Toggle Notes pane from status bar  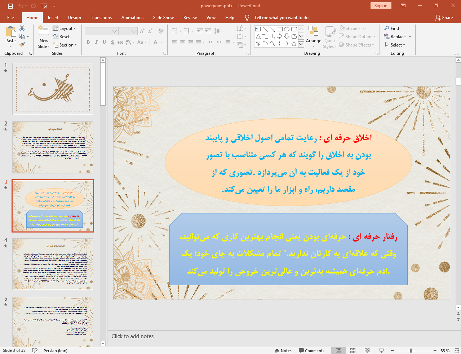coord(283,350)
